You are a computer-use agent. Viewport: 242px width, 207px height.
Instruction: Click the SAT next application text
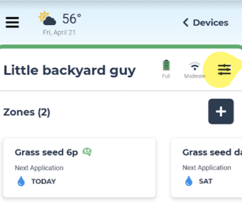tap(206, 181)
